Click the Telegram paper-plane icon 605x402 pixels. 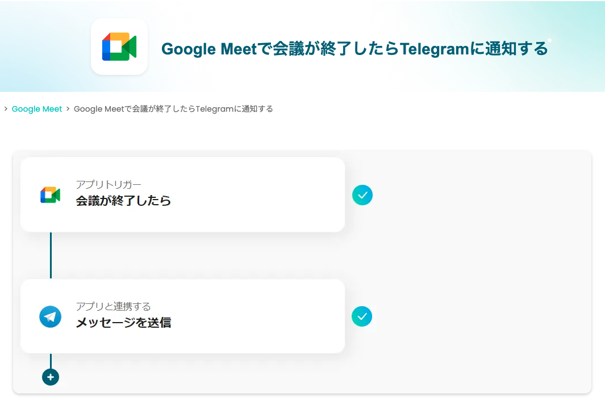[x=50, y=316]
